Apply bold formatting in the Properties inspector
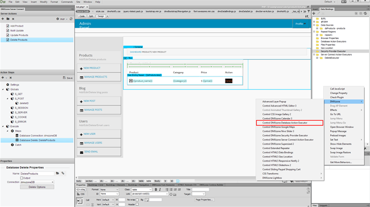The image size is (370, 207). [x=156, y=189]
